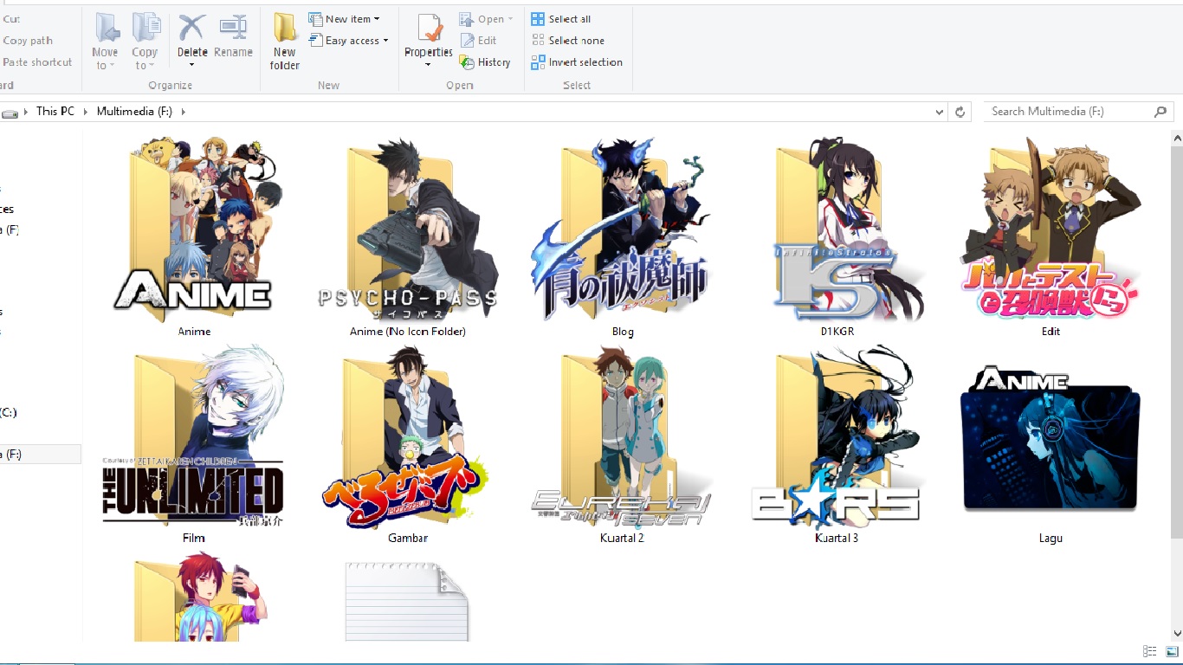Select the highlighted (F:) drive in navigation pane

[x=40, y=454]
